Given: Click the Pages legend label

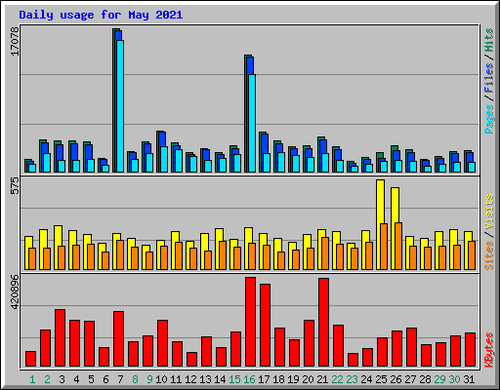Looking at the screenshot, I should (488, 119).
